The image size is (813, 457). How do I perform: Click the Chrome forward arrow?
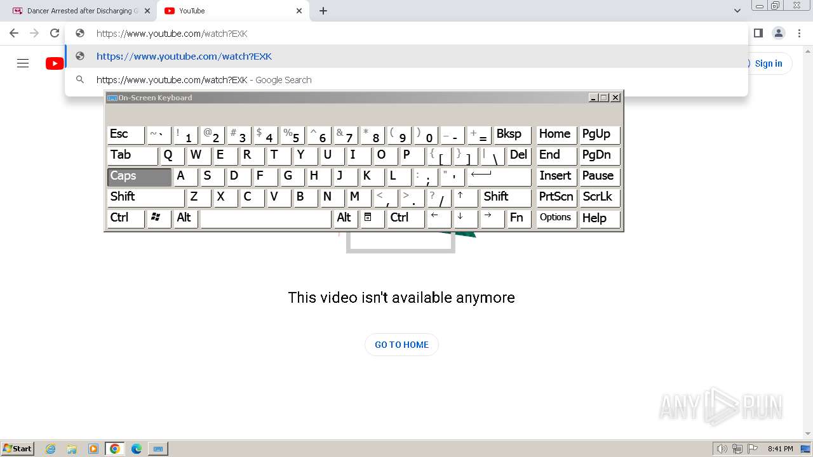coord(34,33)
